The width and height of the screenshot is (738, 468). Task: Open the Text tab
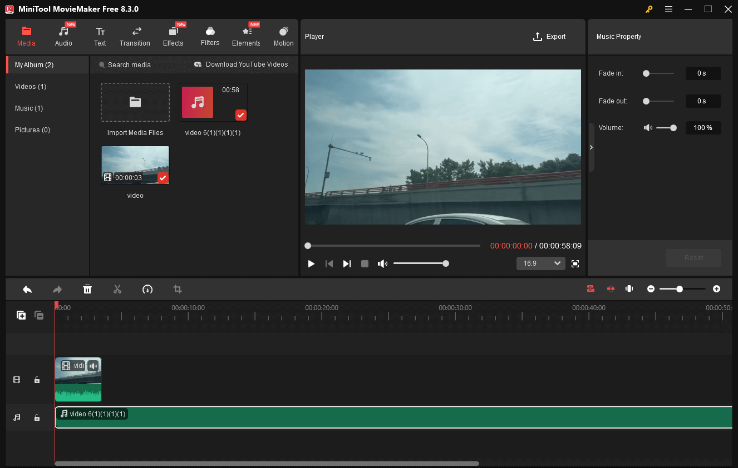click(100, 36)
